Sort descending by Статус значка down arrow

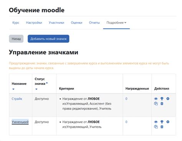pyautogui.click(x=36, y=89)
